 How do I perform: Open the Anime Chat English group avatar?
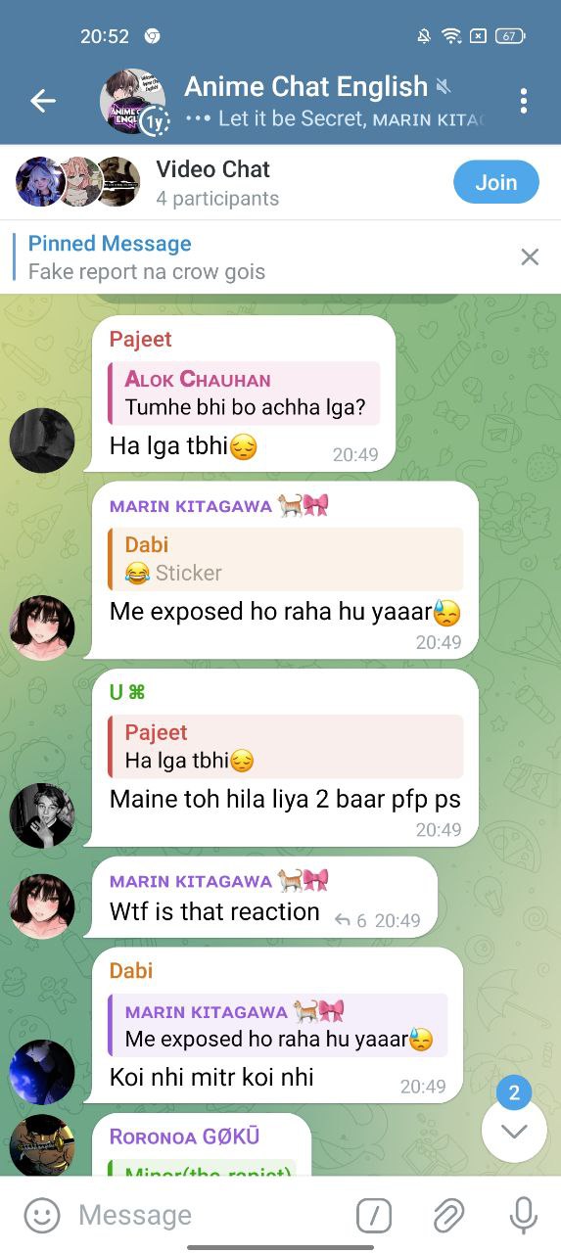[132, 101]
